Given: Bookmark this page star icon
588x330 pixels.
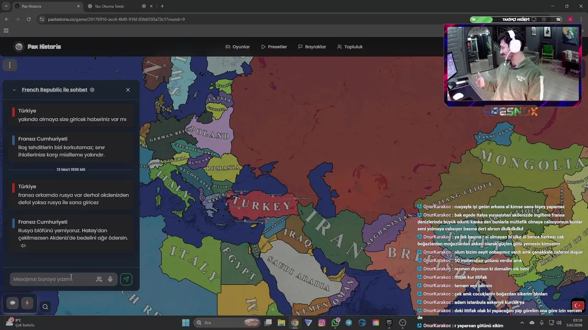Looking at the screenshot, I should 544,19.
